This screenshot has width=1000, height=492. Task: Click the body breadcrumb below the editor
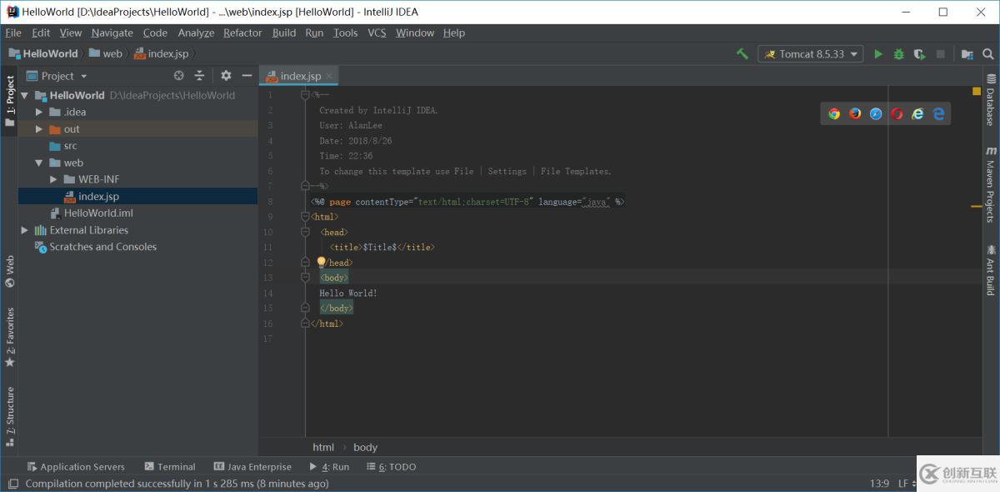click(x=365, y=447)
